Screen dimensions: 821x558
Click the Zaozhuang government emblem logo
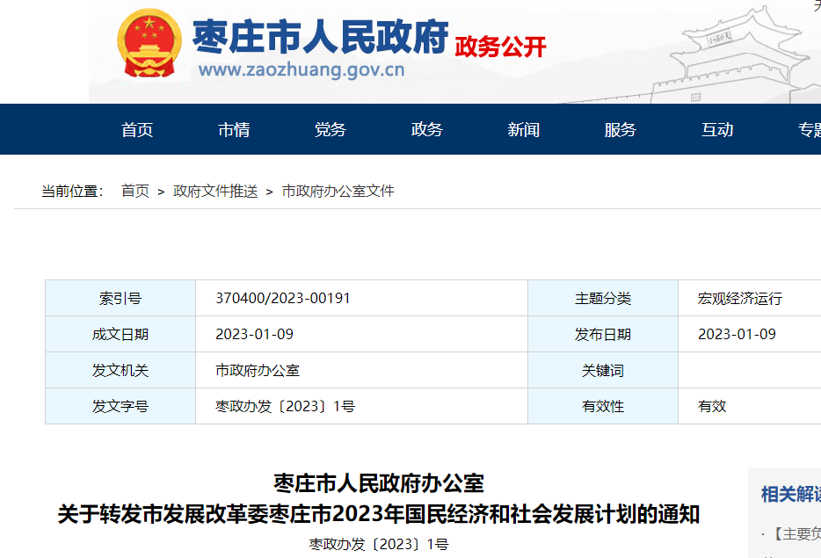pos(149,41)
